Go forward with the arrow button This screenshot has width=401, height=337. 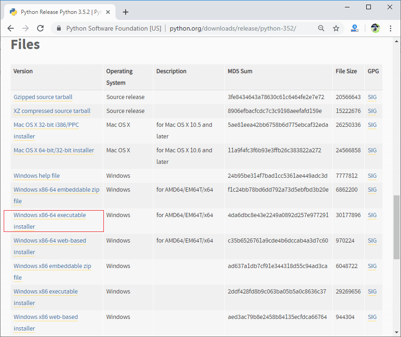point(25,28)
